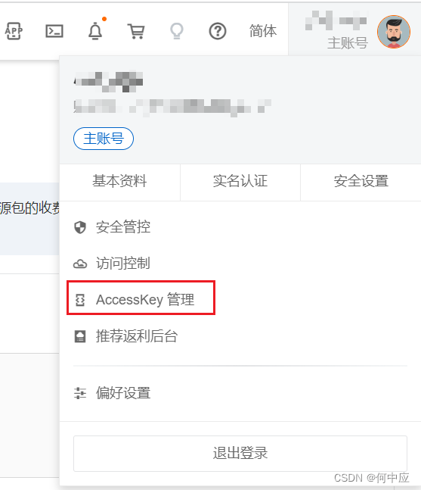Click the sliders icon beside 偏好设置
The width and height of the screenshot is (421, 490).
click(x=80, y=393)
